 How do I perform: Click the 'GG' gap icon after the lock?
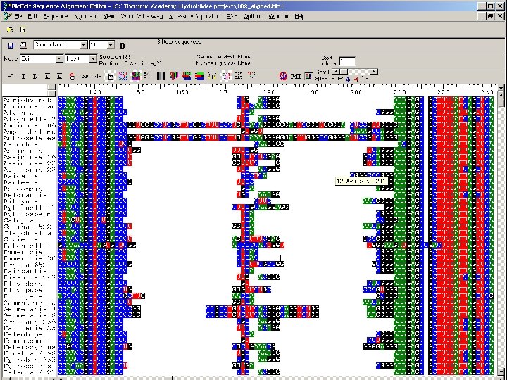84,76
